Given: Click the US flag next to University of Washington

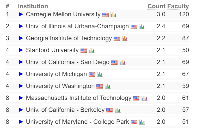Looking at the screenshot, I should point(100,86).
